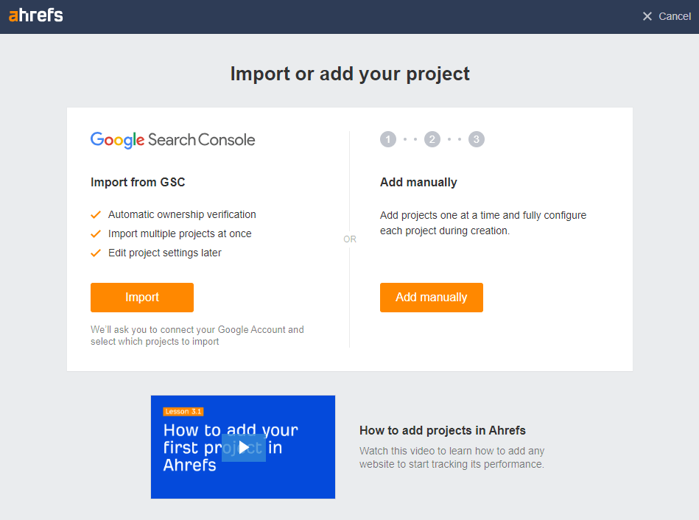Click the Add manually button

[x=431, y=298]
